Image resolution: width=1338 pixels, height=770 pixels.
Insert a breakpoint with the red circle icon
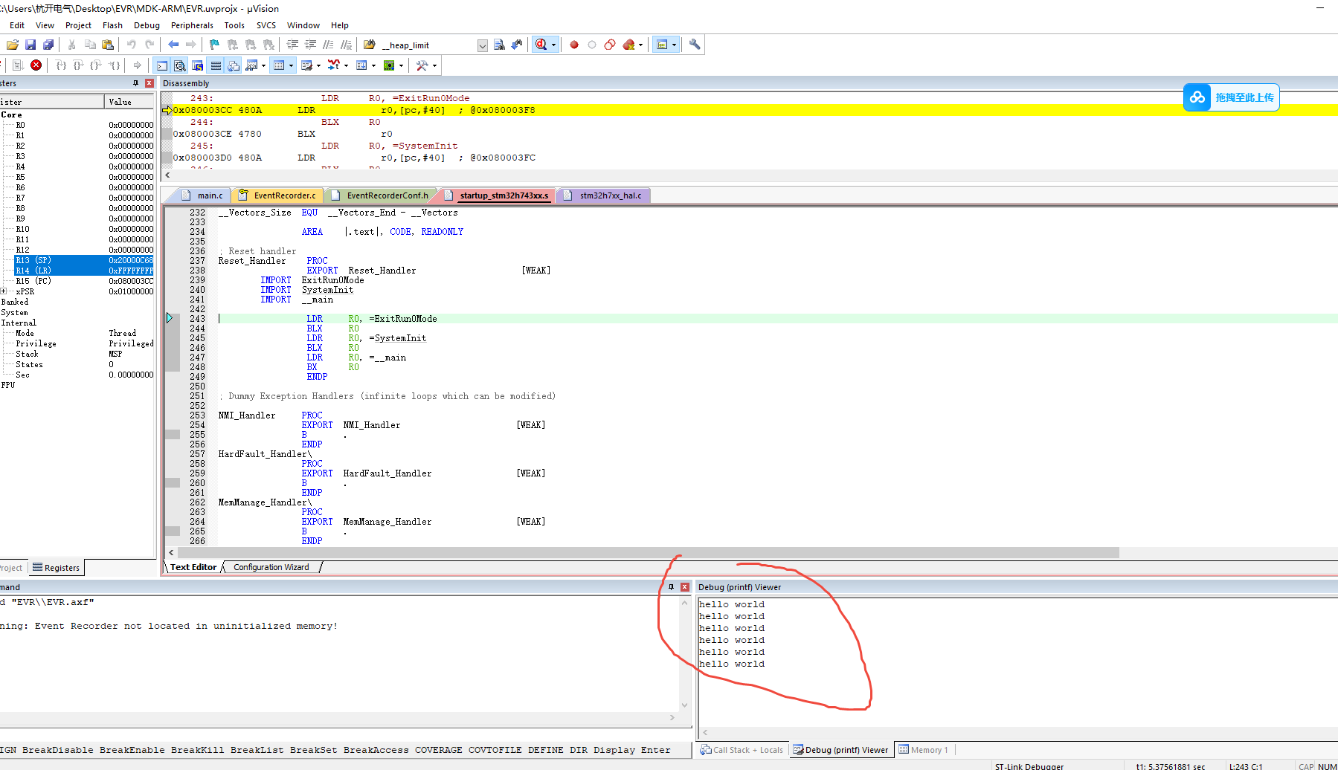tap(574, 45)
